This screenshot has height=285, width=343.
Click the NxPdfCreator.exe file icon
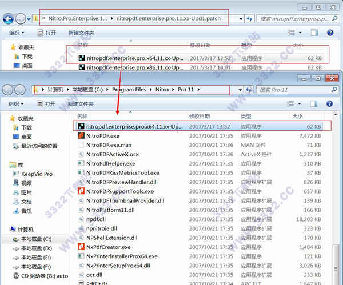[x=81, y=247]
